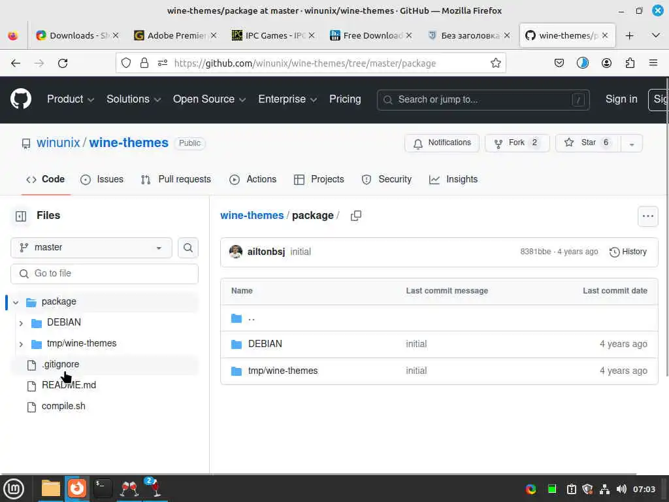Click ailtonbsj's avatar image
Viewport: 669px width, 502px height.
(x=235, y=252)
